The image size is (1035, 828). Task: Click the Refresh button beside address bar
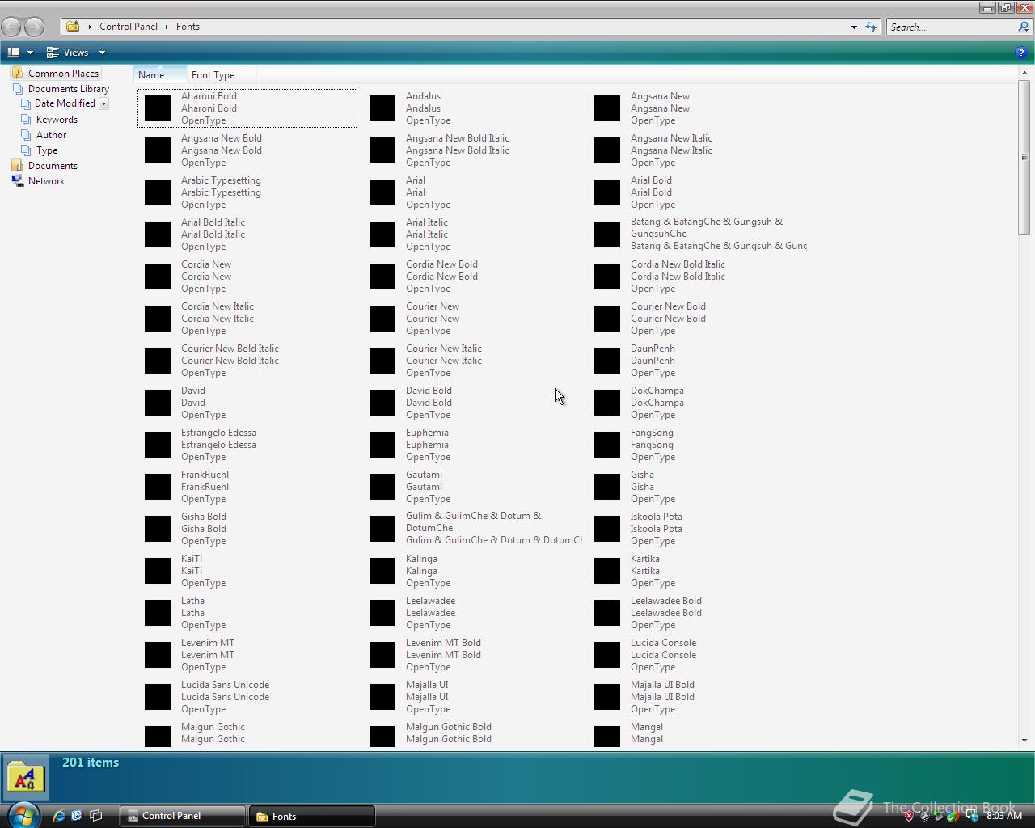pyautogui.click(x=871, y=27)
